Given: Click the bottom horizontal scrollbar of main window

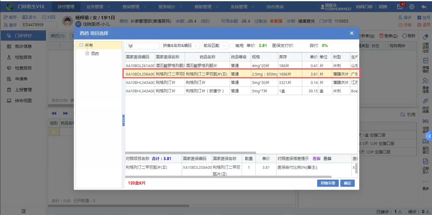Looking at the screenshot, I should tap(119, 206).
